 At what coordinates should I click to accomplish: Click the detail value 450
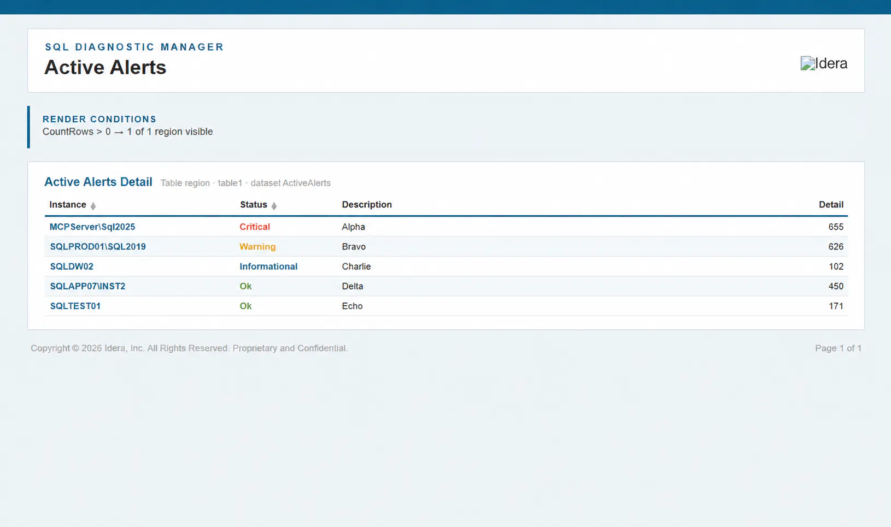(836, 286)
